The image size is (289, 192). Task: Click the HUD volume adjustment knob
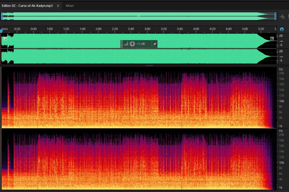pyautogui.click(x=132, y=44)
